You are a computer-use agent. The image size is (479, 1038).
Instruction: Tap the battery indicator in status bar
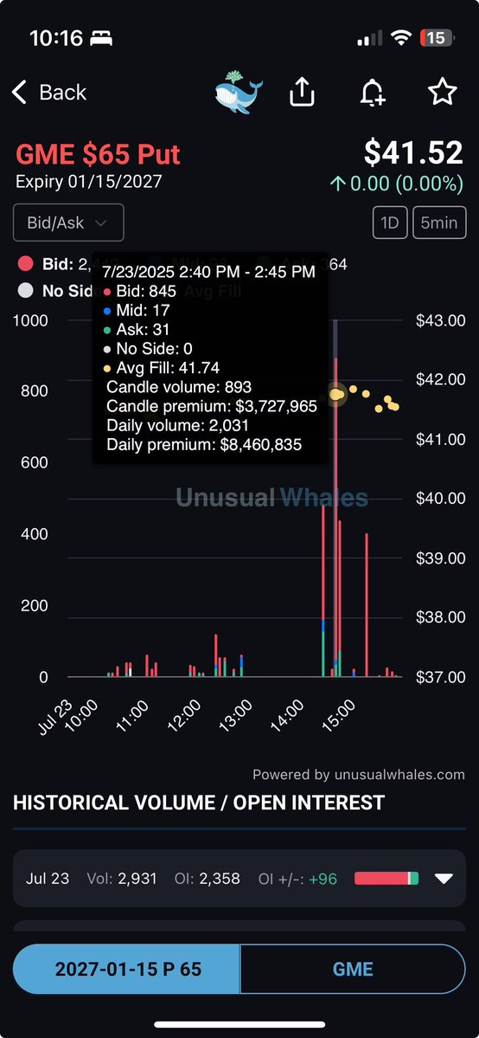[x=436, y=38]
